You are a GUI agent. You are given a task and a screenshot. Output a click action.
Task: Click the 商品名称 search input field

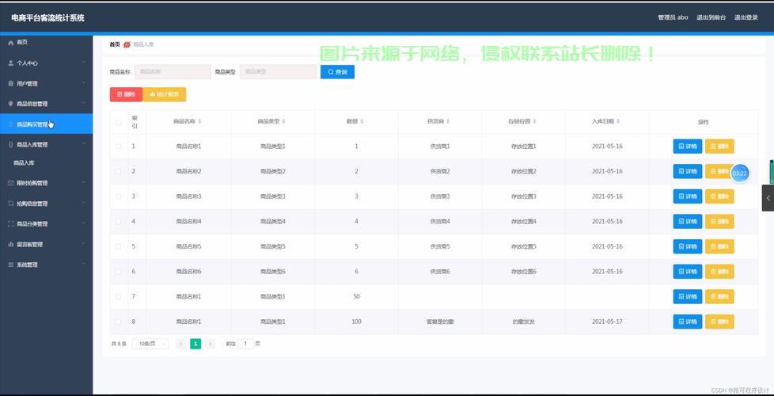(x=173, y=71)
